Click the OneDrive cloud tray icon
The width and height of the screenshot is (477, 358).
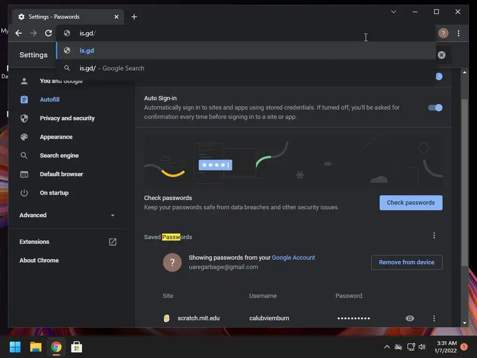pyautogui.click(x=398, y=347)
